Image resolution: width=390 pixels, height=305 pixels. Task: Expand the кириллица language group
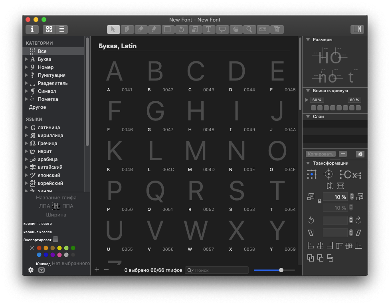27,136
